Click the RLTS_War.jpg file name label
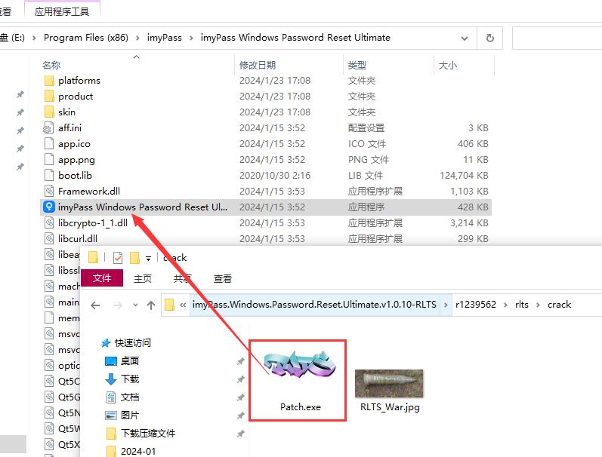 coord(390,407)
